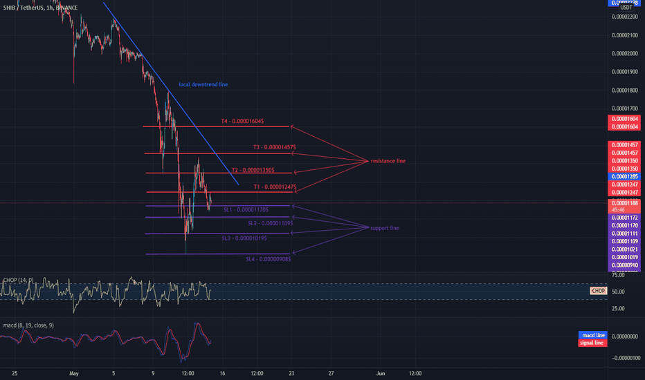Click the macd (8, 19, close, 9) legend
This screenshot has height=380, width=645.
(28, 325)
